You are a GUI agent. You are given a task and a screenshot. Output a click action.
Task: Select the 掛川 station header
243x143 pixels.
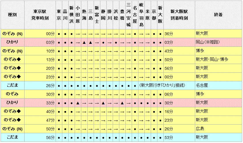[110, 15]
